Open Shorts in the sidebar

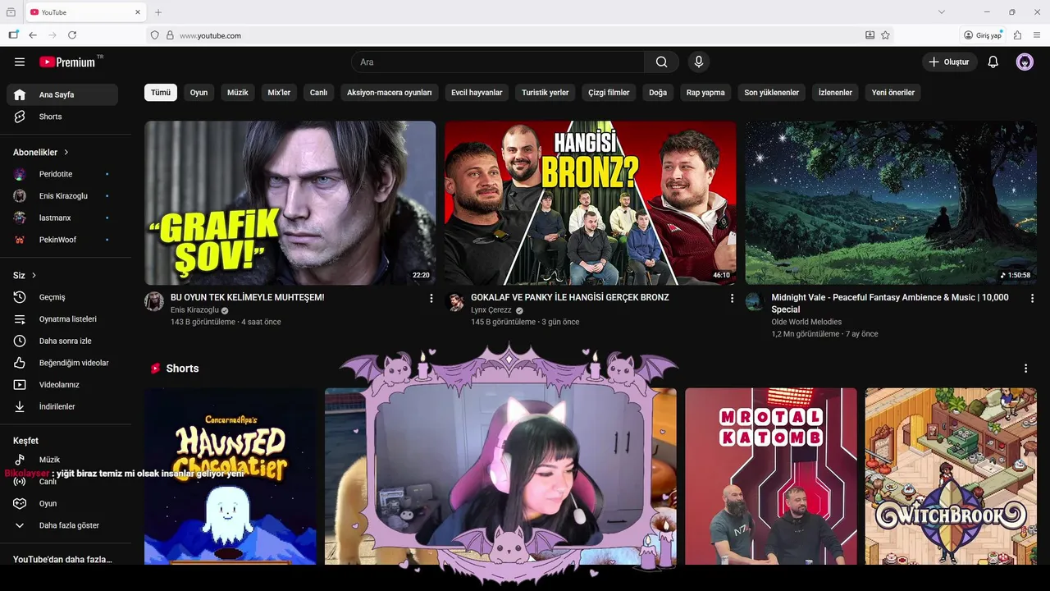pos(62,117)
